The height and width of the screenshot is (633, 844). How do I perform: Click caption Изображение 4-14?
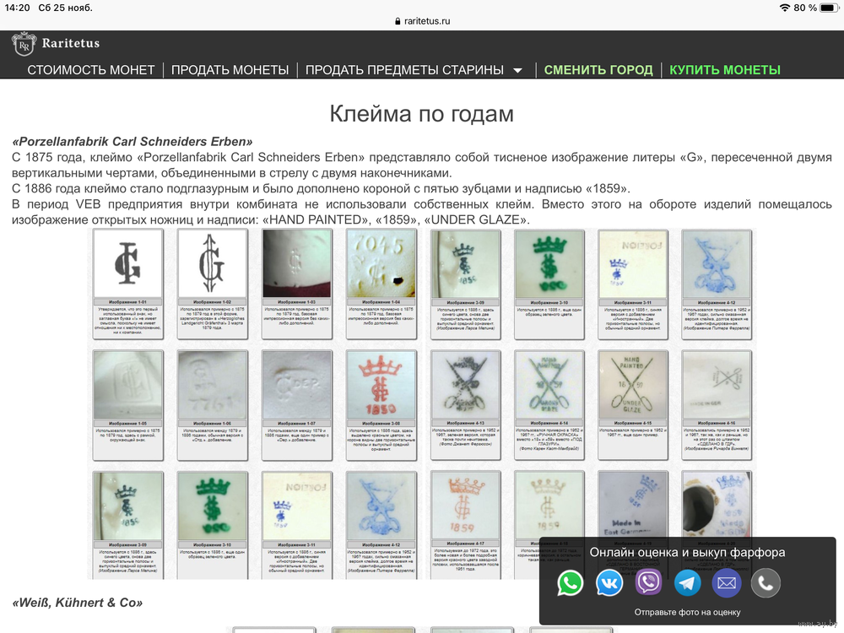549,424
